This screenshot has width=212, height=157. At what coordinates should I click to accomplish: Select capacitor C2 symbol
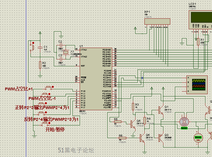pos(61,45)
